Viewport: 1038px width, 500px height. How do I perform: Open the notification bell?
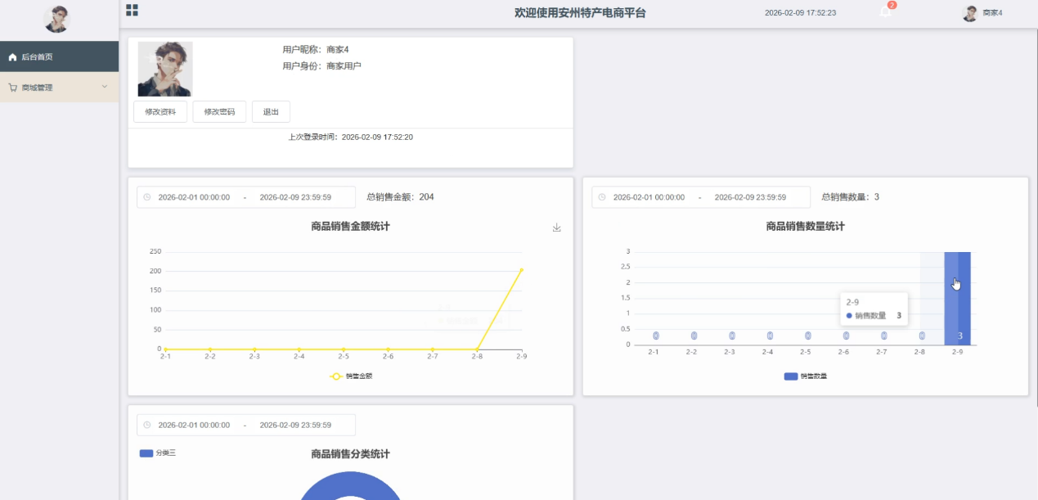(885, 12)
